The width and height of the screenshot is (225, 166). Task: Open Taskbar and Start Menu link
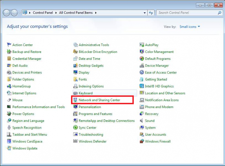click(x=30, y=135)
